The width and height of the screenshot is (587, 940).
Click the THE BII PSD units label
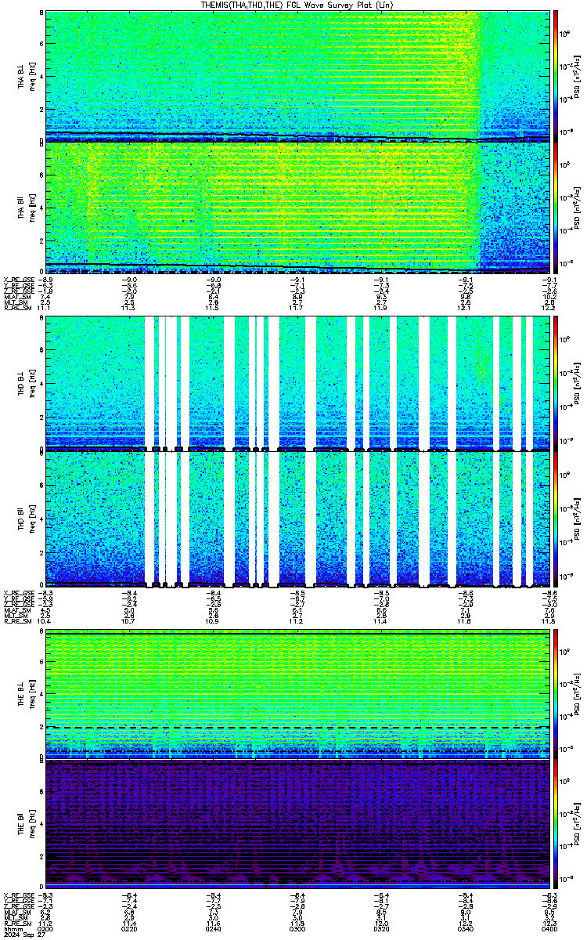(577, 824)
